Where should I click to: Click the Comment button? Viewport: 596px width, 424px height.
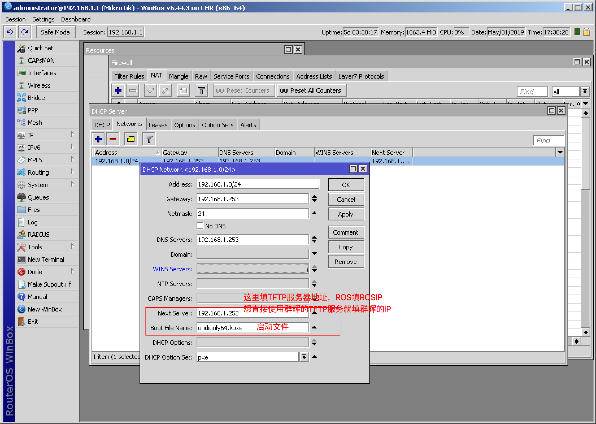(x=346, y=232)
